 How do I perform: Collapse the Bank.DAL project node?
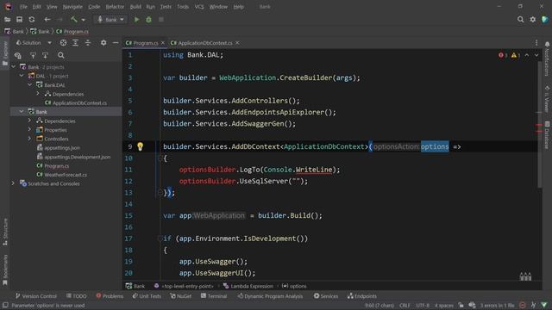tap(30, 84)
